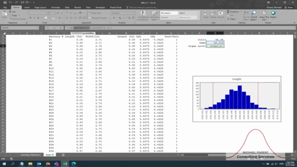Redo the last action
The image size is (297, 167).
tap(16, 2)
